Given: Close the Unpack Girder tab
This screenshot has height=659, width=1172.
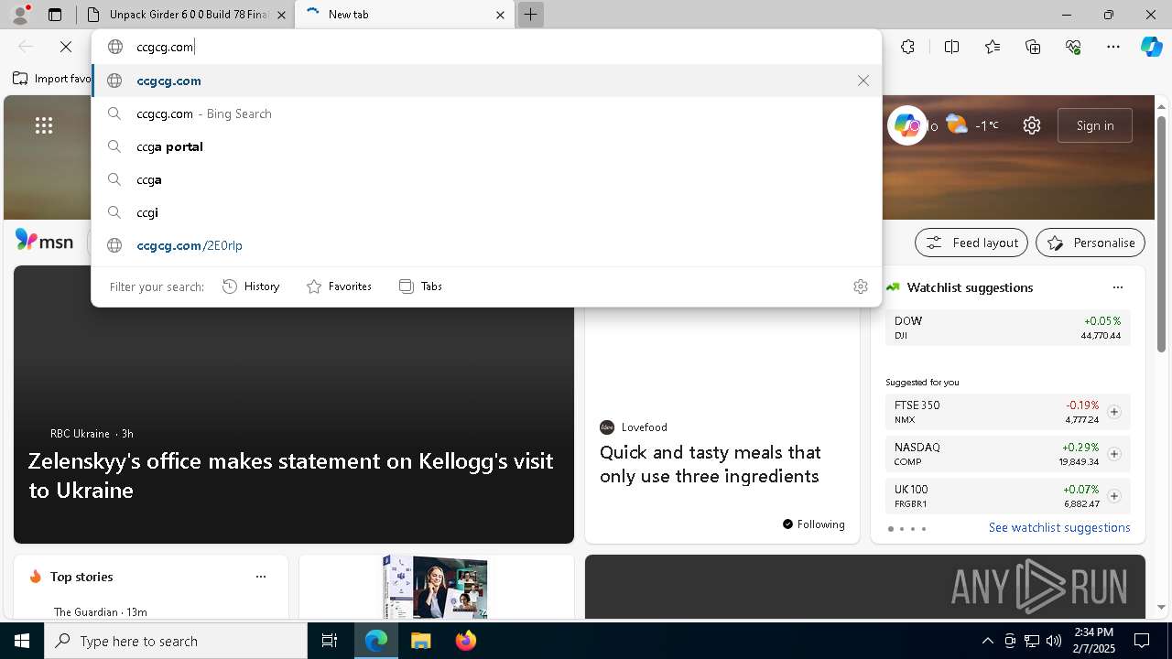Looking at the screenshot, I should (281, 15).
